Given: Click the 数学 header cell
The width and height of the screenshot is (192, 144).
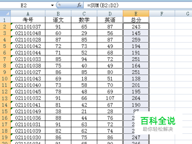Looking at the screenshot, I should 84,20.
